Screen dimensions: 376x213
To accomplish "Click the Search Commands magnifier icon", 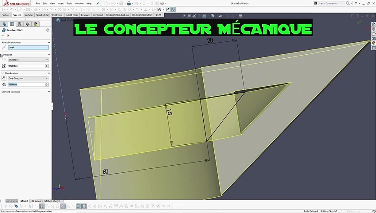I will (x=348, y=3).
